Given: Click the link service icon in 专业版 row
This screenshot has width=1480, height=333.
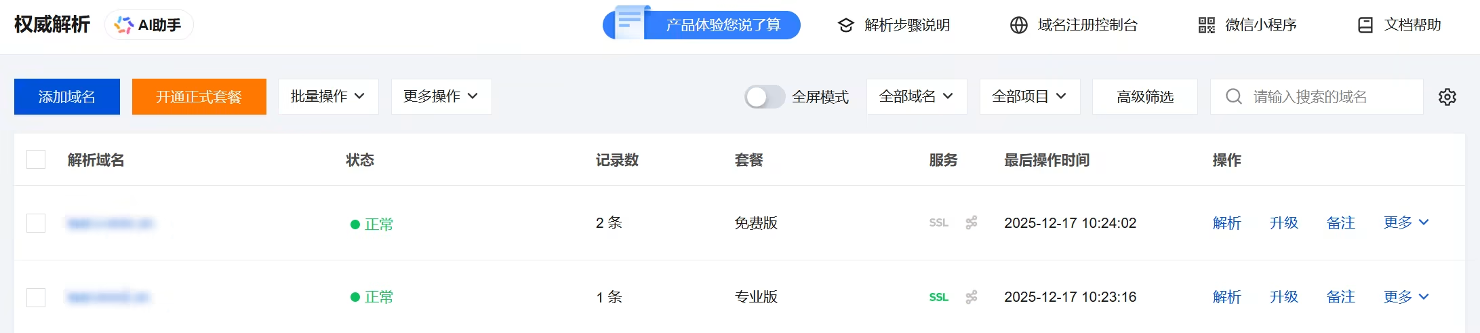Looking at the screenshot, I should 972,297.
